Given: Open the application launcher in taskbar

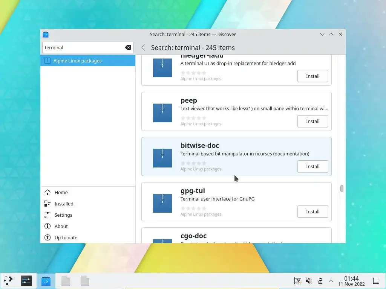Looking at the screenshot, I should point(8,281).
